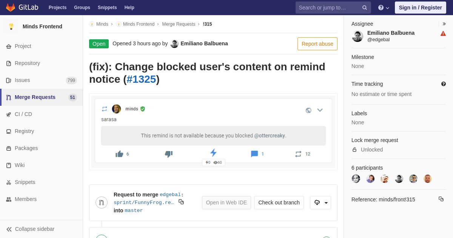Click the search magnifier icon
This screenshot has height=238, width=453.
click(365, 8)
